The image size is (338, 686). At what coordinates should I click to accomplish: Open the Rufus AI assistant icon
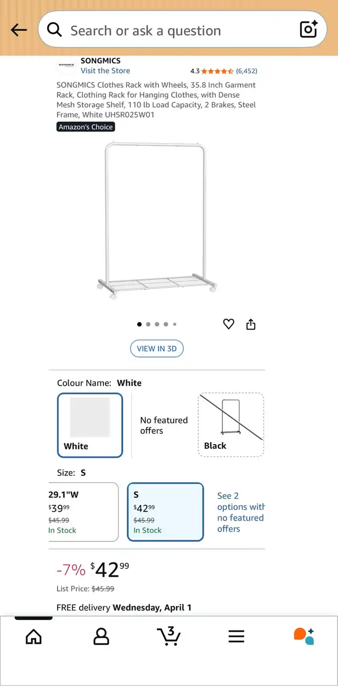pyautogui.click(x=304, y=636)
